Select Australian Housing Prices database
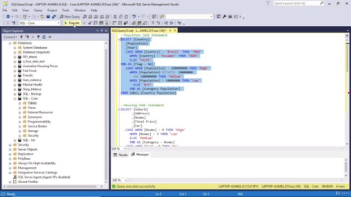 [40, 66]
